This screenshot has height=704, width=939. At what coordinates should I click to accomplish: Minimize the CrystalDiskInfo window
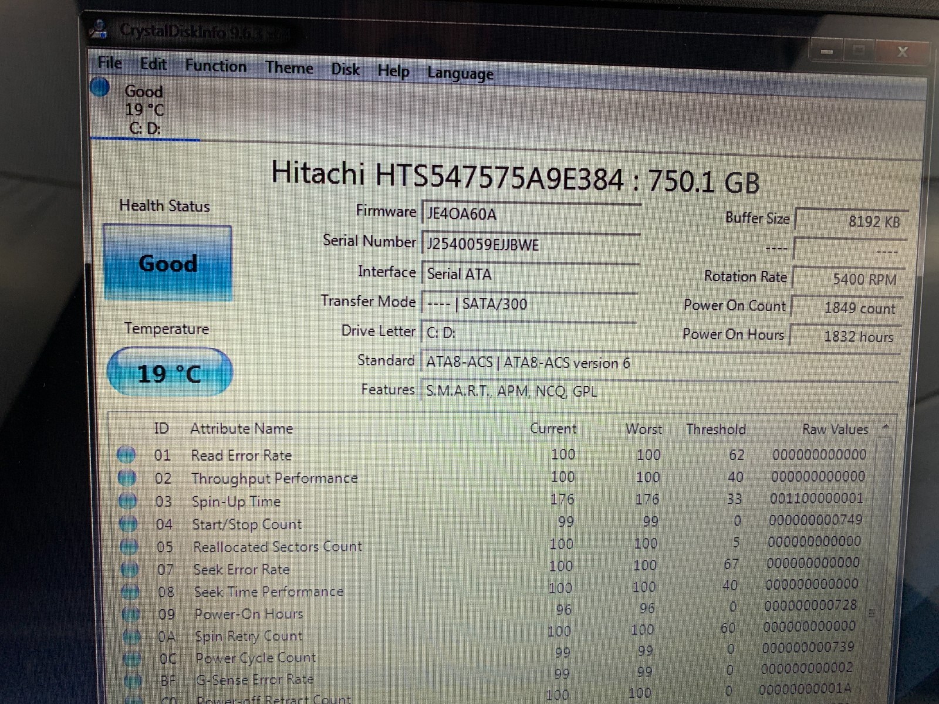pyautogui.click(x=827, y=52)
